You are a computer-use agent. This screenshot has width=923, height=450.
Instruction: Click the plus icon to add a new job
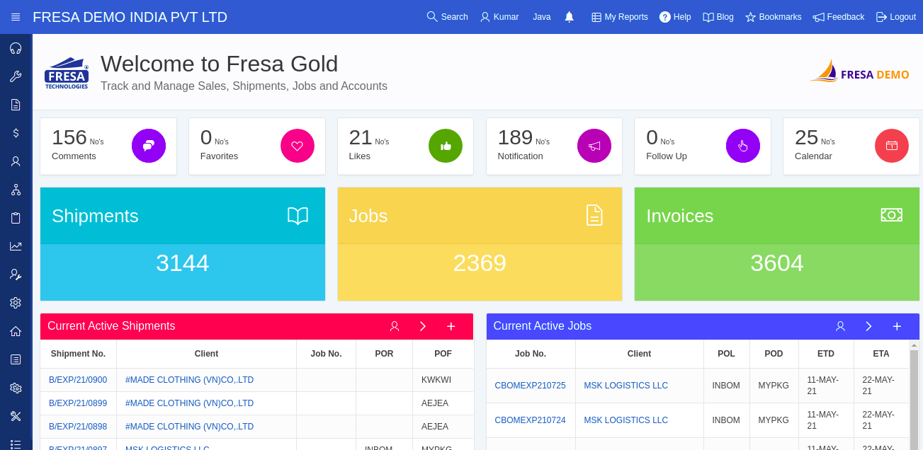coord(897,326)
